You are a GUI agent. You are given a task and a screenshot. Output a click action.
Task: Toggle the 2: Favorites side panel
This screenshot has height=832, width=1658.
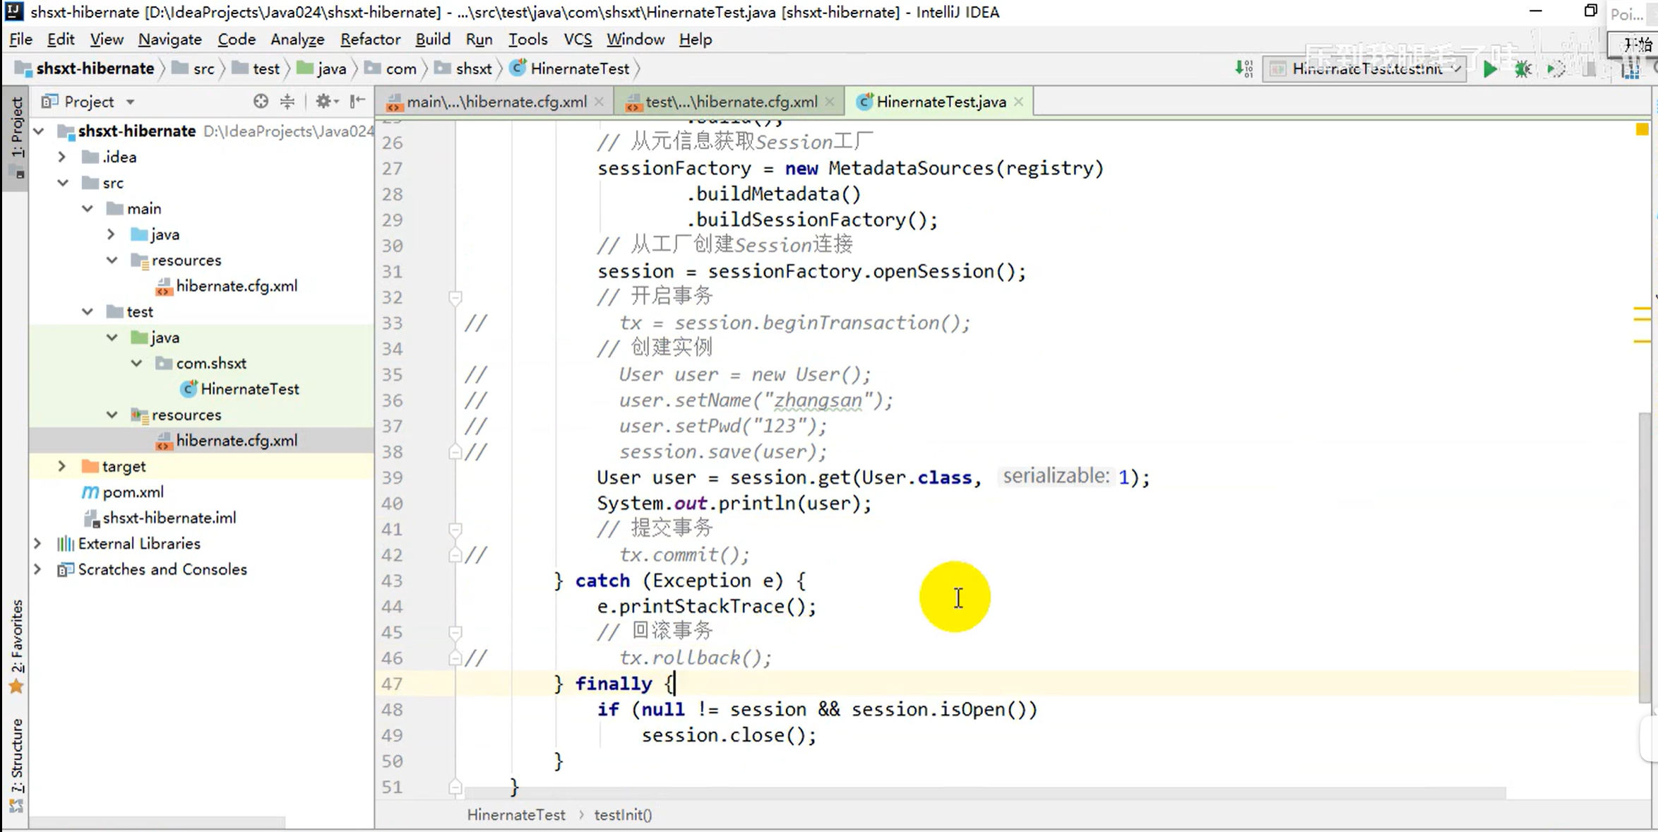click(17, 636)
